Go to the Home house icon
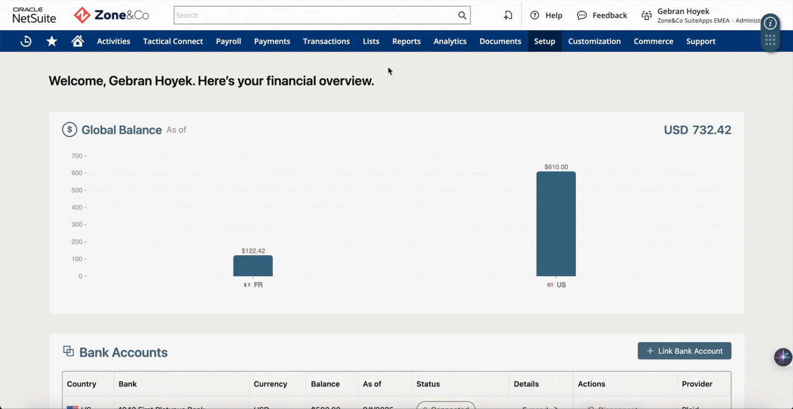This screenshot has width=793, height=409. (x=77, y=41)
